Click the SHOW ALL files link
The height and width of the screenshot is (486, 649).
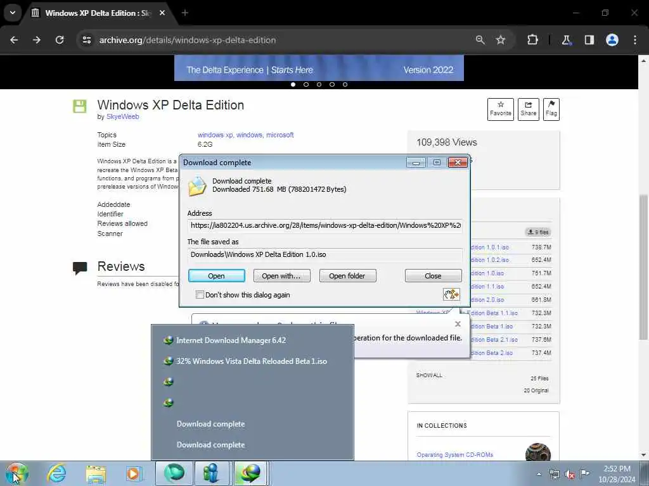429,375
